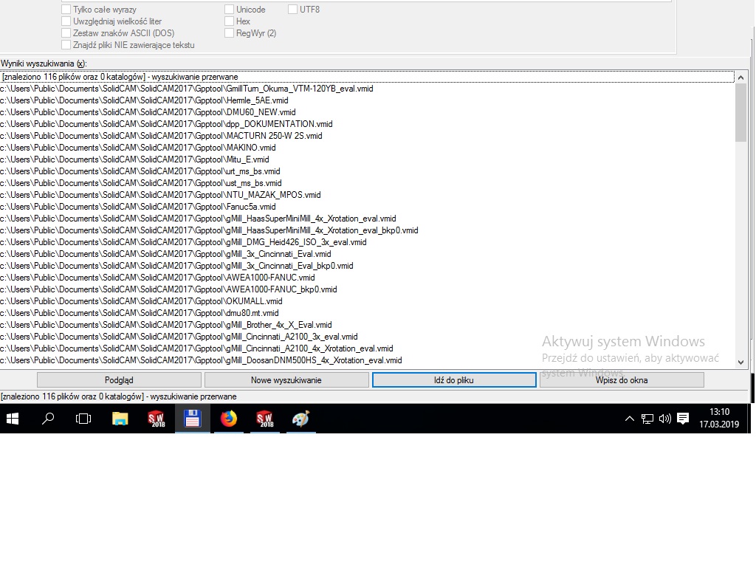Open the Windows Start menu
This screenshot has height=567, width=756.
click(x=13, y=419)
